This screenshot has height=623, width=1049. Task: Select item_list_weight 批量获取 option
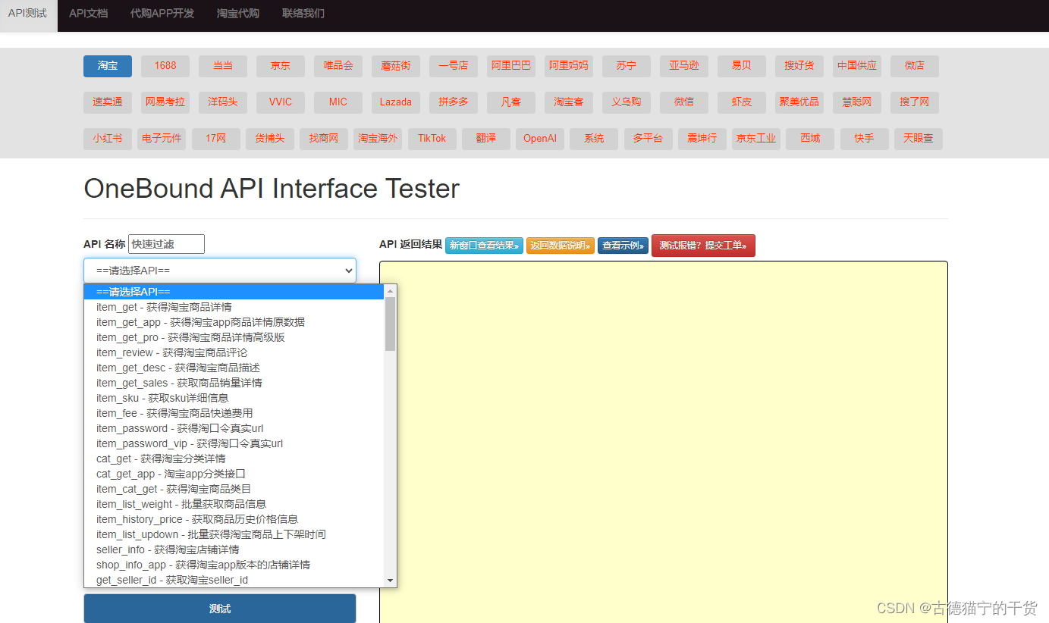tap(234, 504)
